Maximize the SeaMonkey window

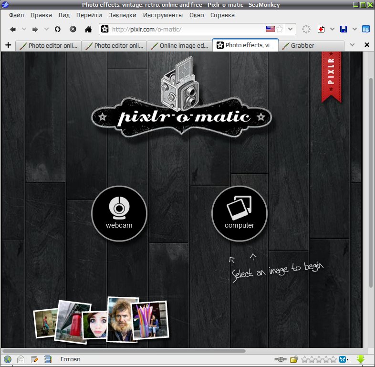click(363, 4)
